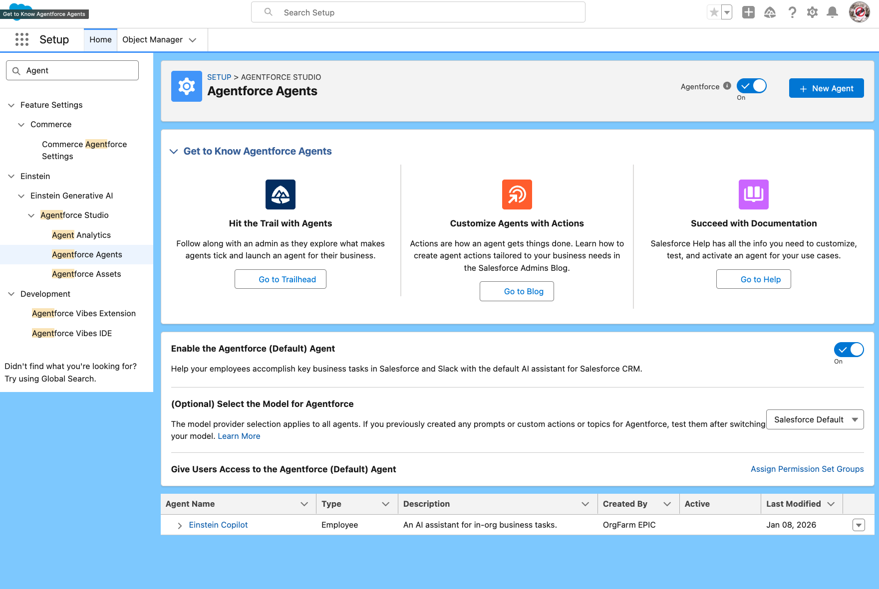Click the Search Setup field
The image size is (879, 589).
tap(418, 12)
